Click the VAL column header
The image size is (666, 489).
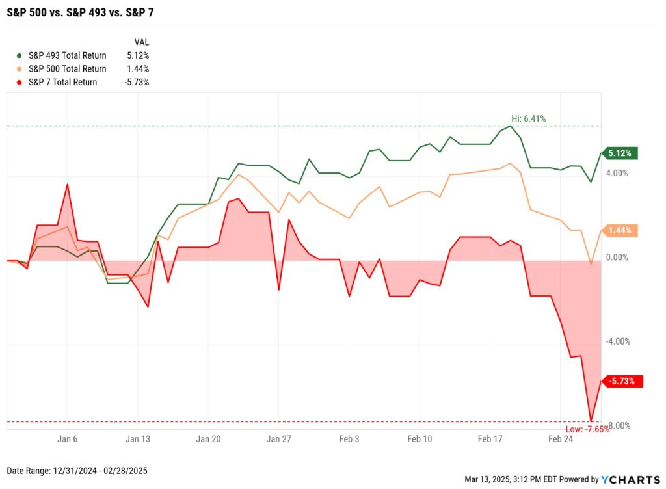tap(141, 42)
